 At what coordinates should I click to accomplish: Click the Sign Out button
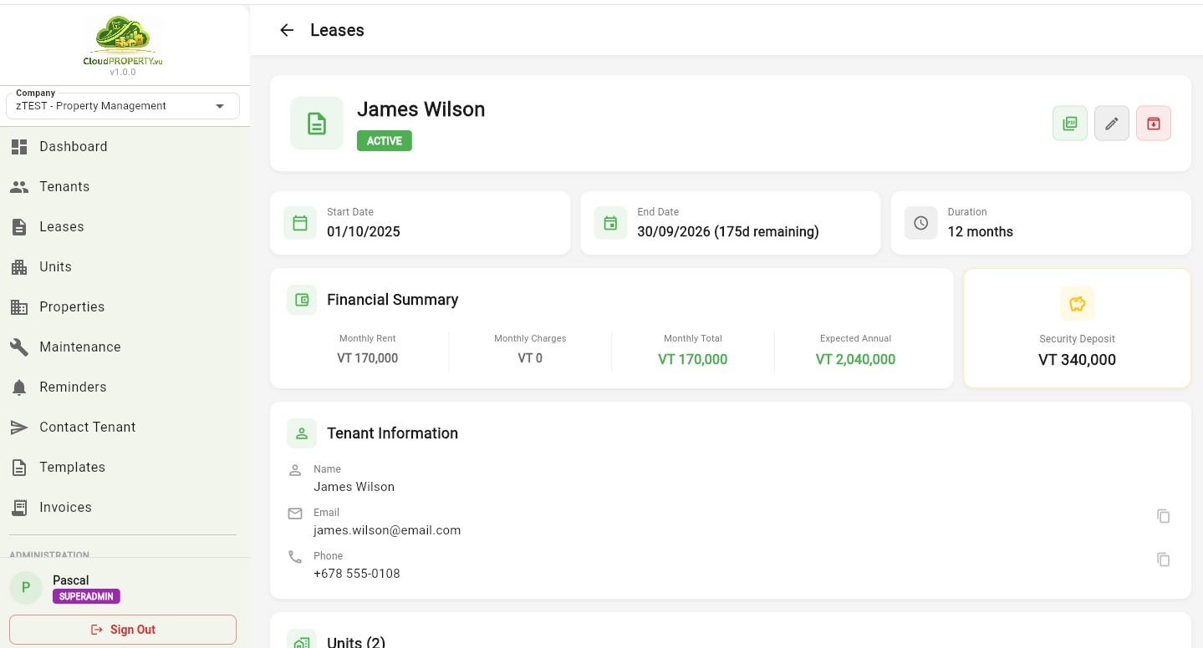123,629
